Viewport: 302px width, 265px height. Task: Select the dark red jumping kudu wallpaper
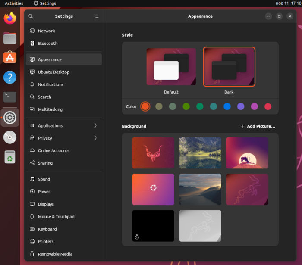coord(247,190)
